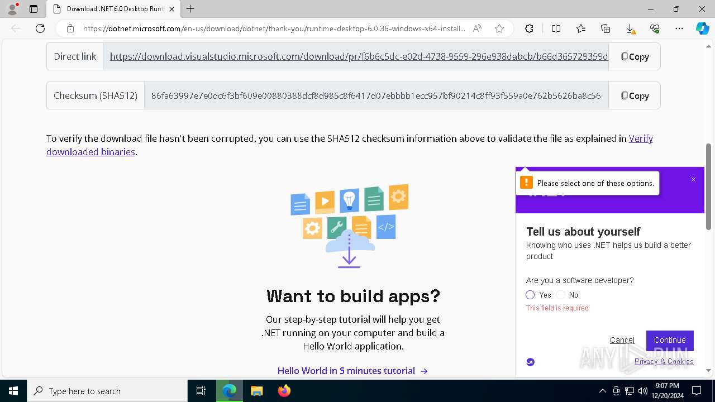Click the taskbar search box
715x402 pixels.
[107, 391]
